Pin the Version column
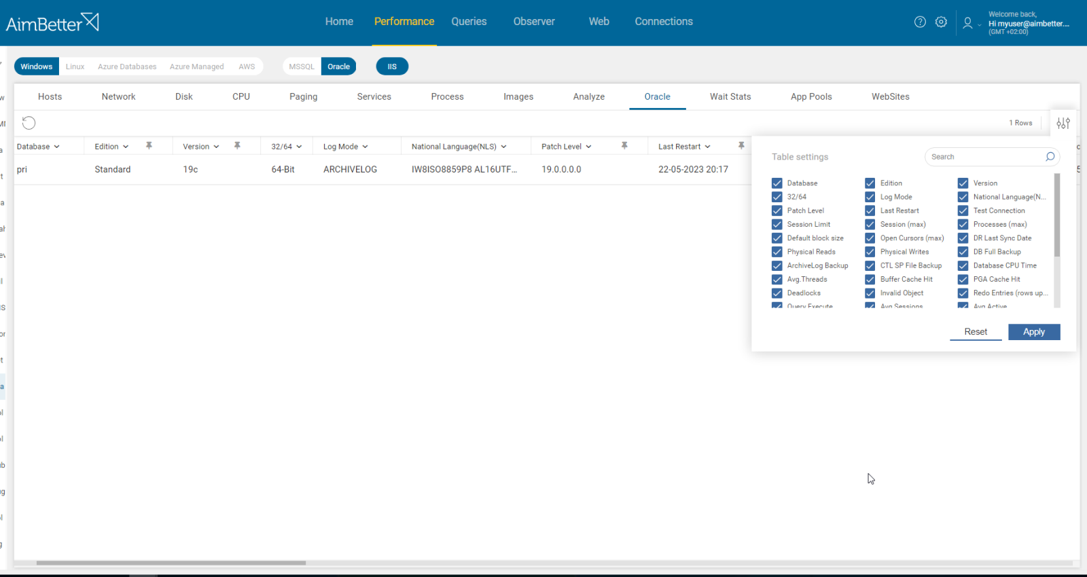Screen dimensions: 1087x577 coord(237,146)
